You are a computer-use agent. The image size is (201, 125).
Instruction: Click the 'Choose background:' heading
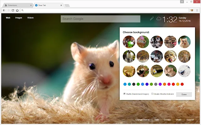pos(136,32)
